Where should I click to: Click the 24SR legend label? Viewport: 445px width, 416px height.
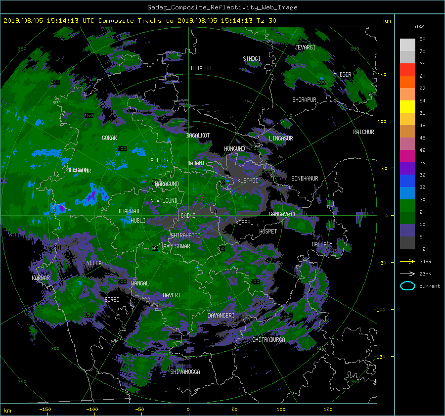[425, 262]
